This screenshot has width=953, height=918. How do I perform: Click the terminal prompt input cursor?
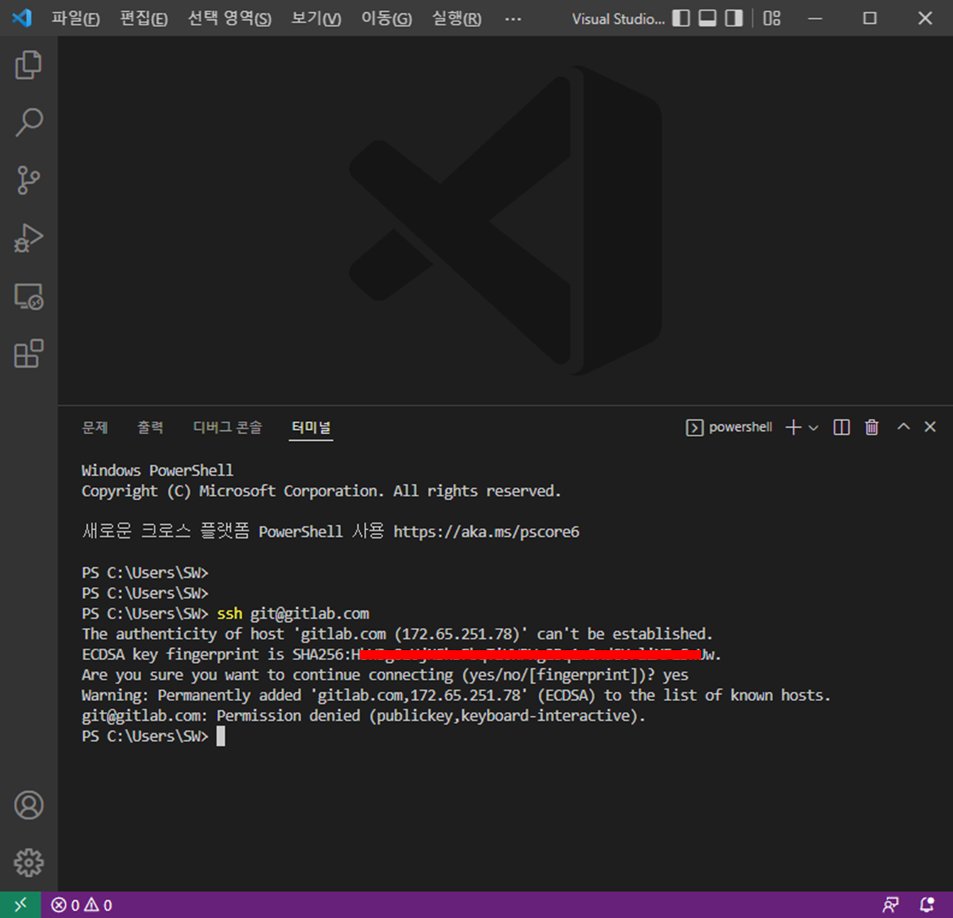click(221, 736)
